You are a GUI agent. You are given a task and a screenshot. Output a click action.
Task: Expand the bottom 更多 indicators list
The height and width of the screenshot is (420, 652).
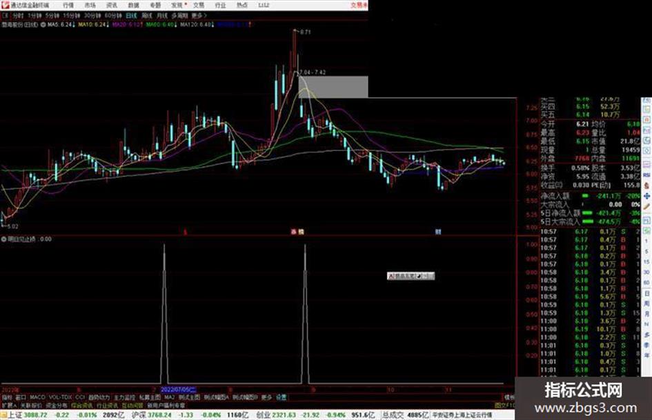coord(266,397)
